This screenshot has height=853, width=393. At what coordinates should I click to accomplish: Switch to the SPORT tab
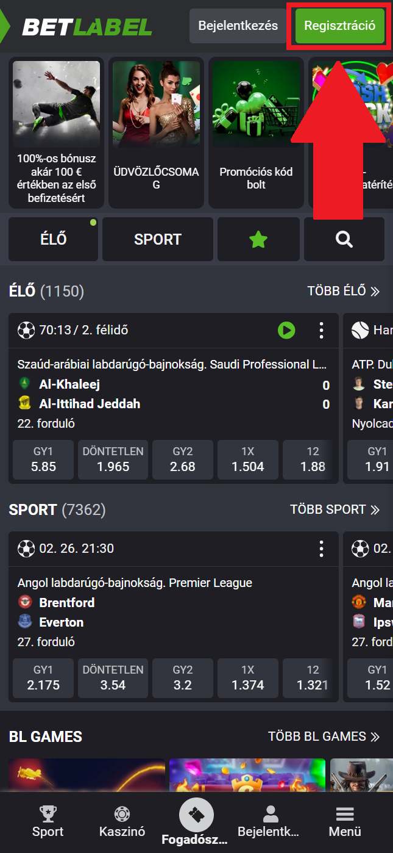tap(158, 239)
